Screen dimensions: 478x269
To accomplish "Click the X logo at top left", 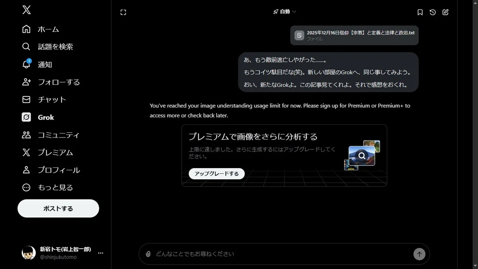I will click(x=26, y=10).
